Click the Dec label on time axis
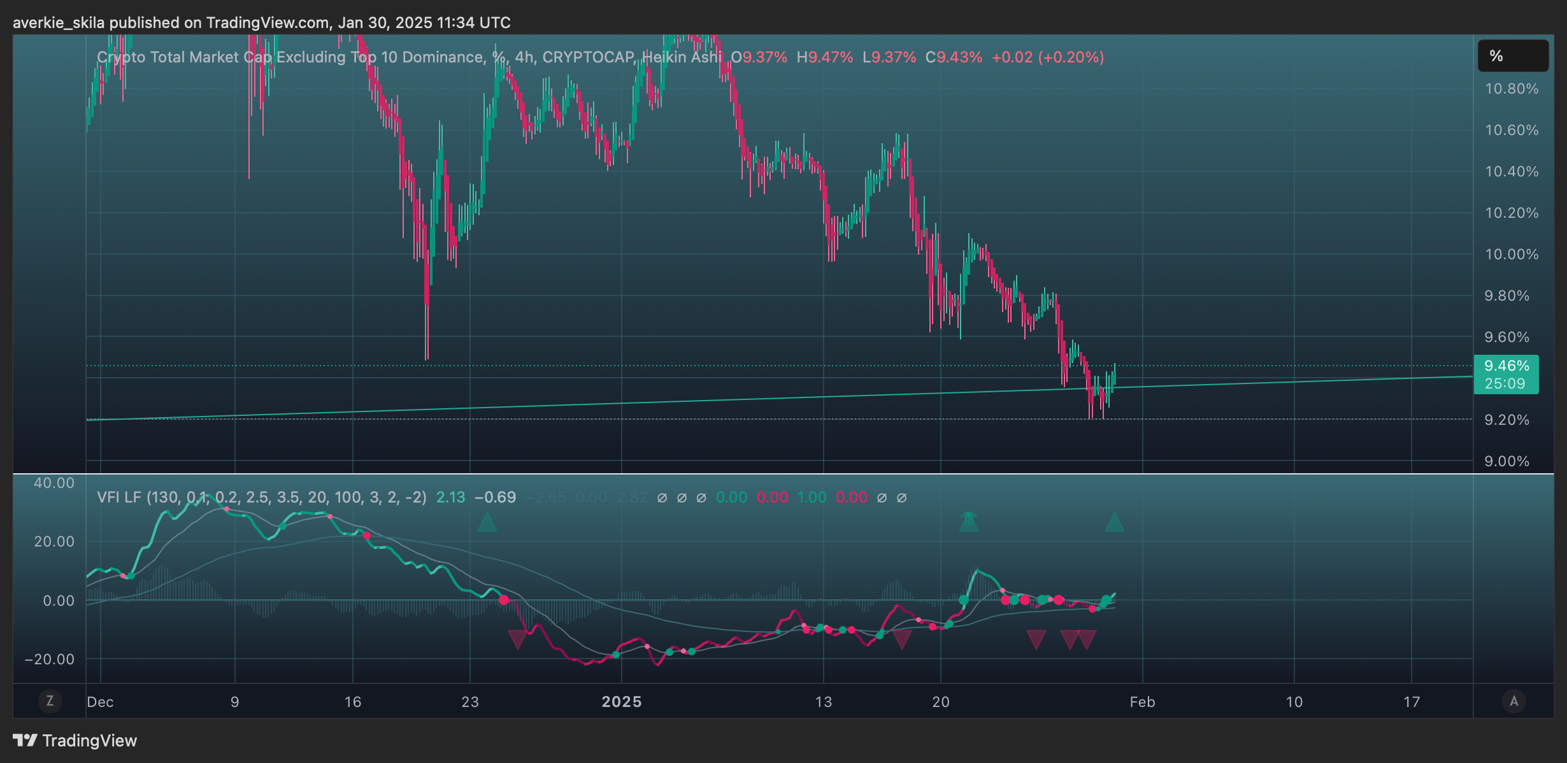The height and width of the screenshot is (763, 1567). coord(100,702)
